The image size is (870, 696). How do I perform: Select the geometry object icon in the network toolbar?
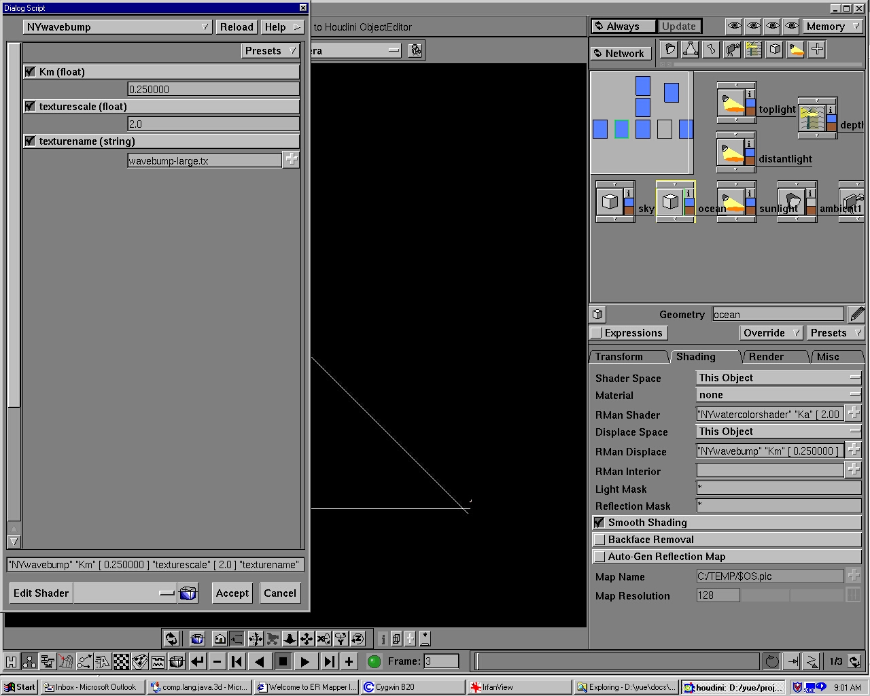774,49
